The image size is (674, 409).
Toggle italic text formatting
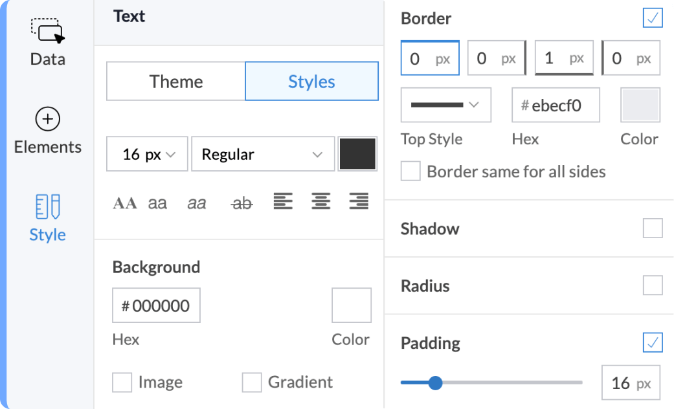coord(197,203)
